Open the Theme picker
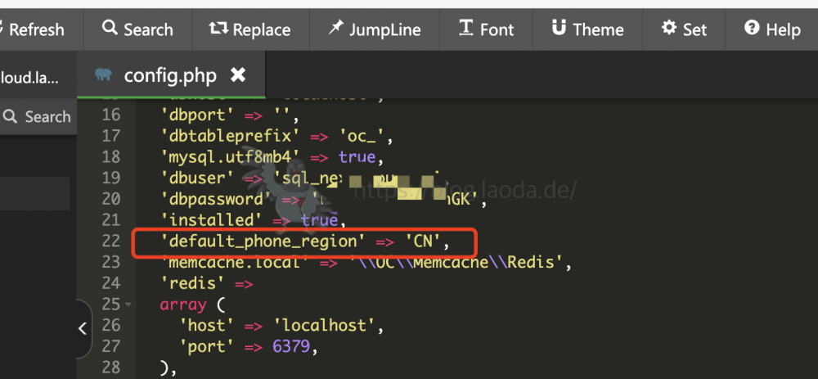Image resolution: width=818 pixels, height=379 pixels. coord(587,29)
